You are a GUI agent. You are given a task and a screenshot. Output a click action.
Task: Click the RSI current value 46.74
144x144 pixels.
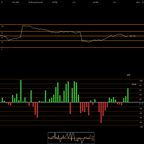[x=132, y=36]
